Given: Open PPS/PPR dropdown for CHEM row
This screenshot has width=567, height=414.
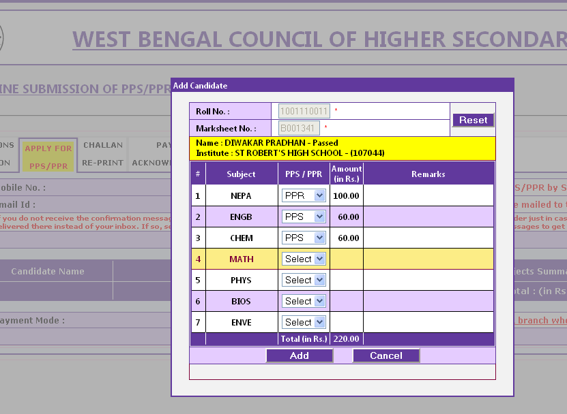Looking at the screenshot, I should [x=304, y=238].
